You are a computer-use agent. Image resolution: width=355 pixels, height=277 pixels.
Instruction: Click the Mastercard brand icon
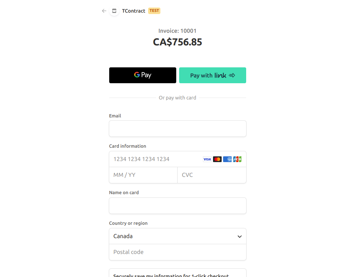coord(217,159)
